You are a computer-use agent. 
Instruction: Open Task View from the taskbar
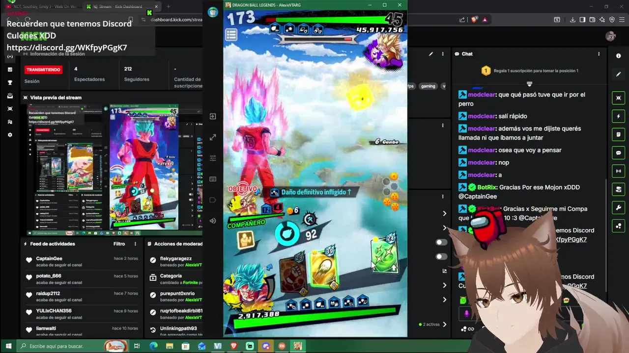[x=137, y=346]
